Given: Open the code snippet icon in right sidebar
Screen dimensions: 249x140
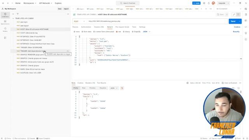Looking at the screenshot, I should tap(246, 27).
